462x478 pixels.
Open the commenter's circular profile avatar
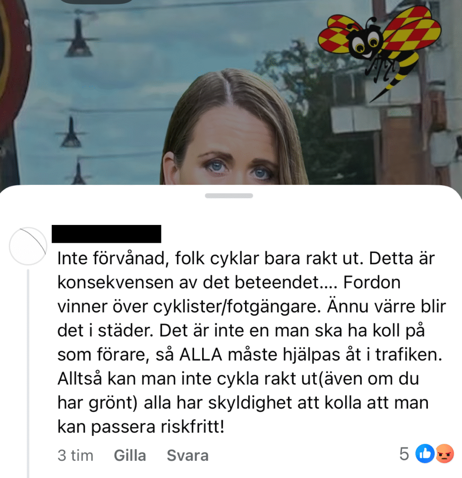click(28, 246)
